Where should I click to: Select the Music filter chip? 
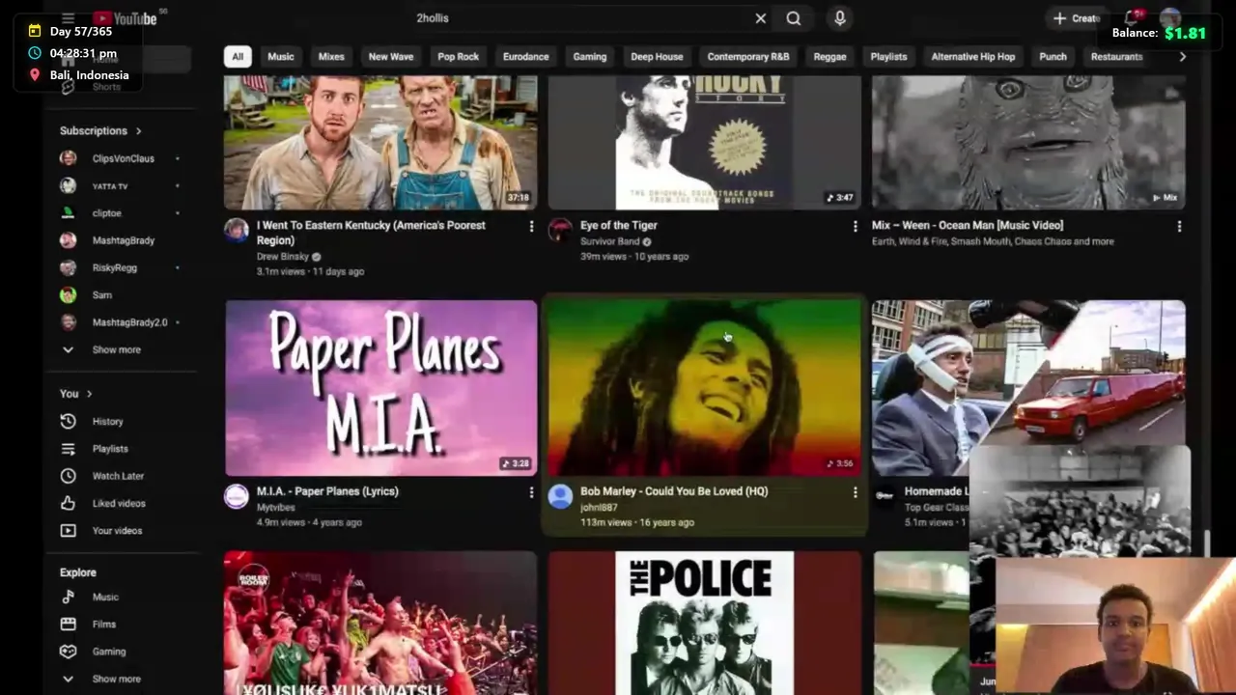(281, 57)
